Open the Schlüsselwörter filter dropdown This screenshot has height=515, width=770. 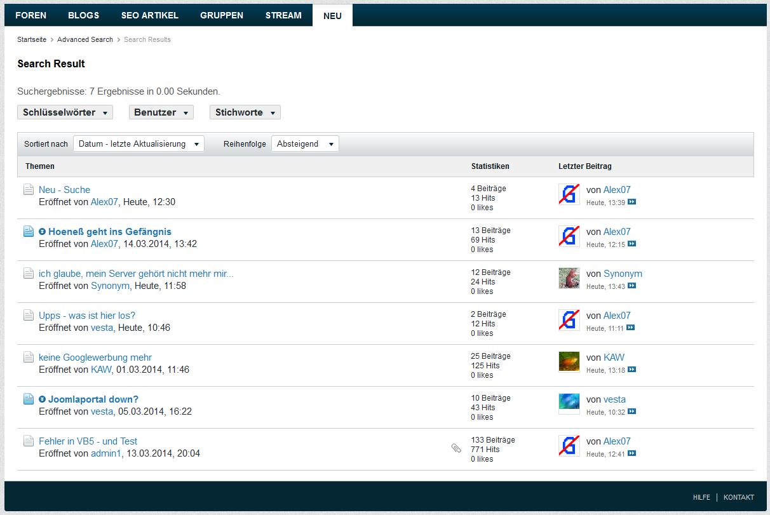(x=65, y=112)
